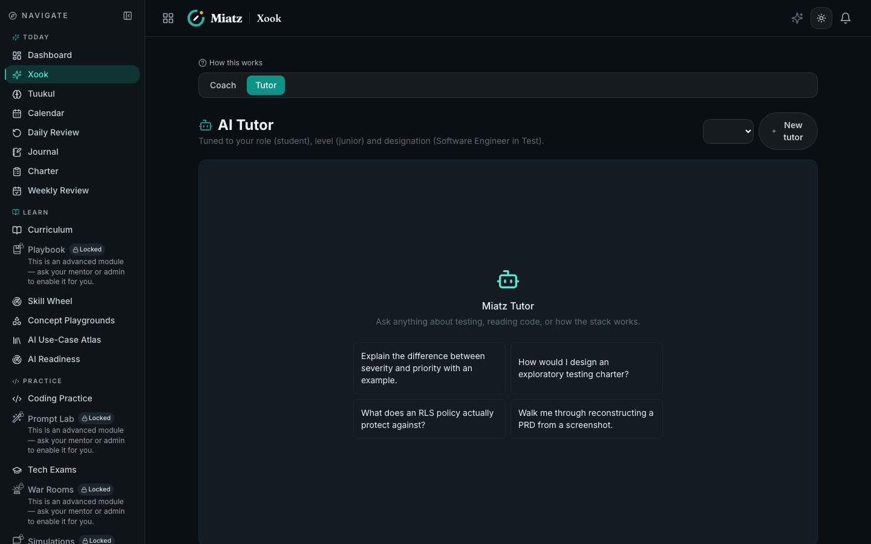Go to AI Readiness
The width and height of the screenshot is (871, 544).
72,359
